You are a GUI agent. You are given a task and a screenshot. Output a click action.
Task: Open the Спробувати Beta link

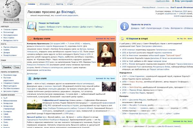tap(162, 1)
